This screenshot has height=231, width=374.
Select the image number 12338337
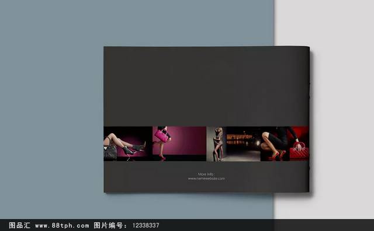(x=146, y=226)
